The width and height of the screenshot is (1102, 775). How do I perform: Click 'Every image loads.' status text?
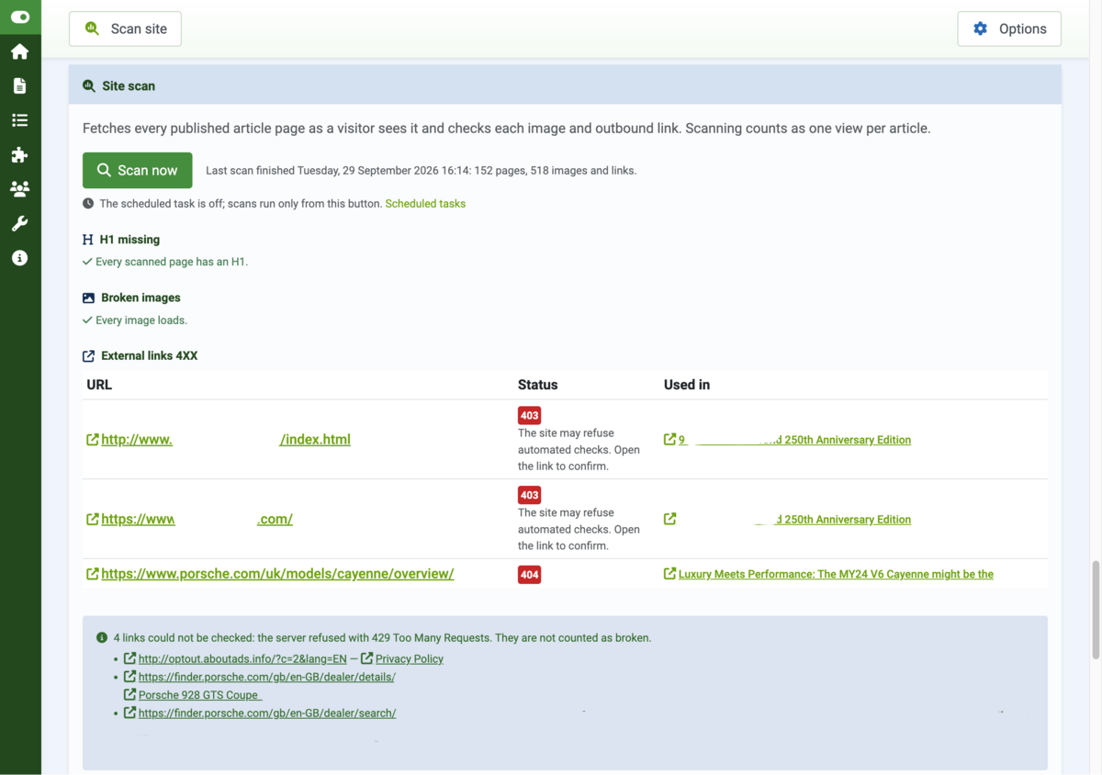[141, 320]
